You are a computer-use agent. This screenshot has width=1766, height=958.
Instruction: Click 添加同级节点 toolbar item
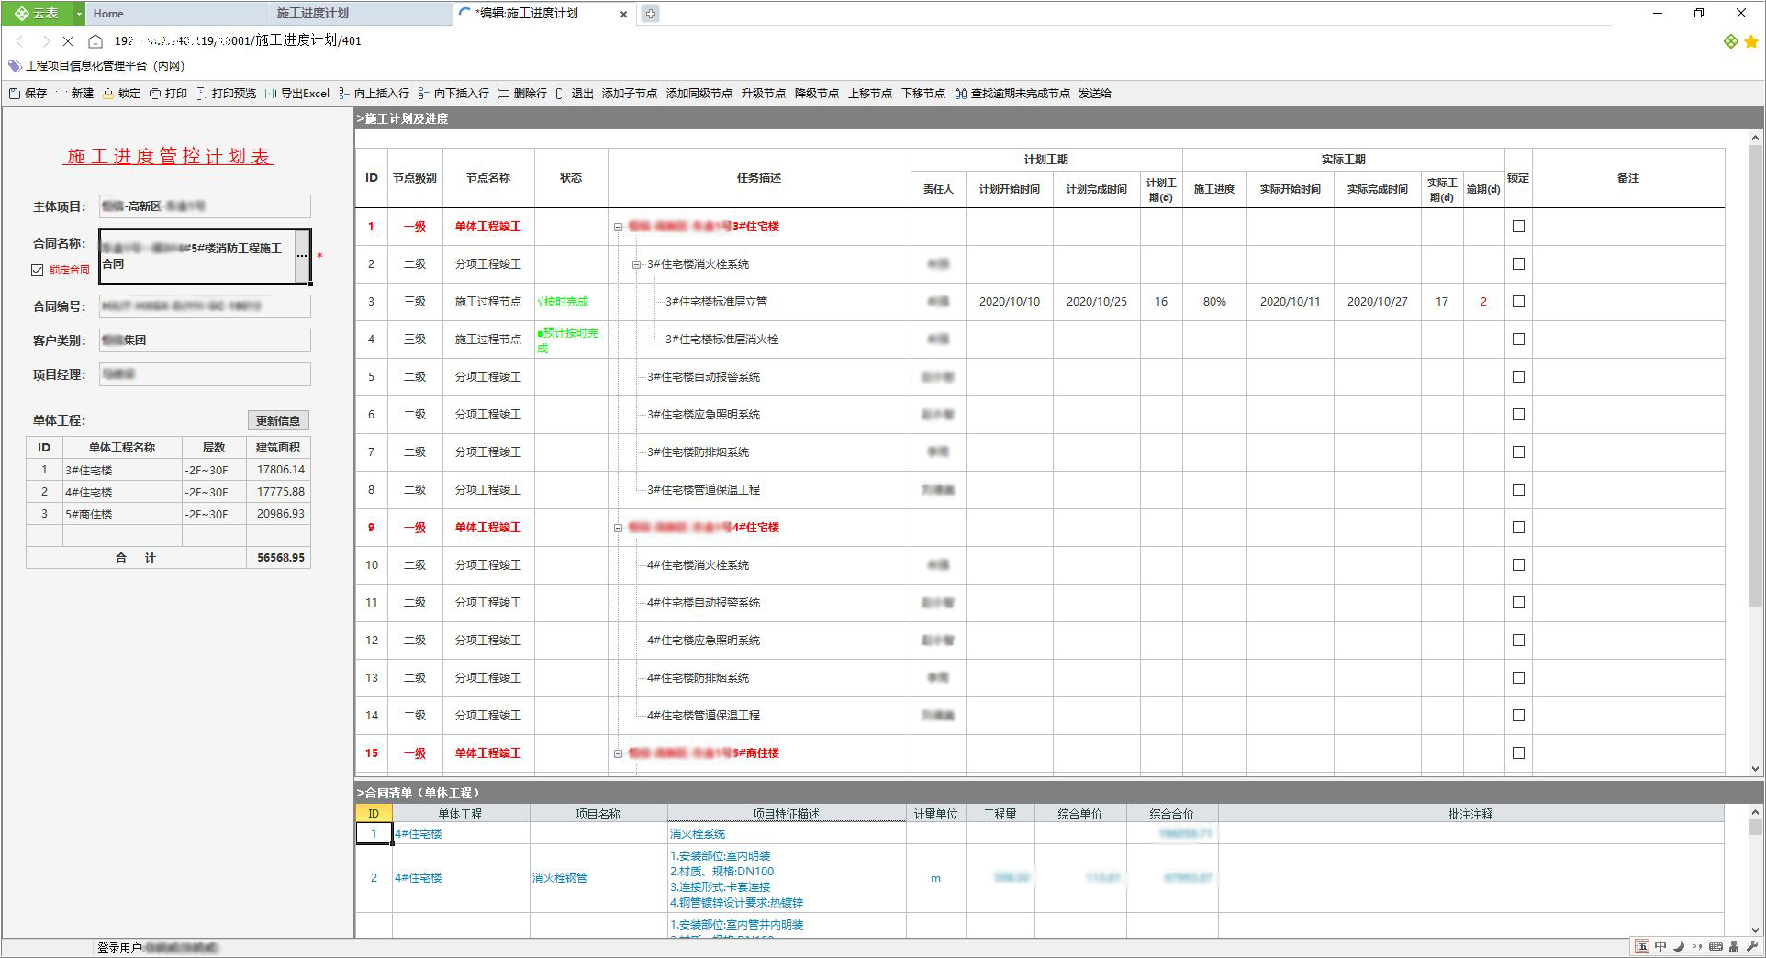pos(699,94)
